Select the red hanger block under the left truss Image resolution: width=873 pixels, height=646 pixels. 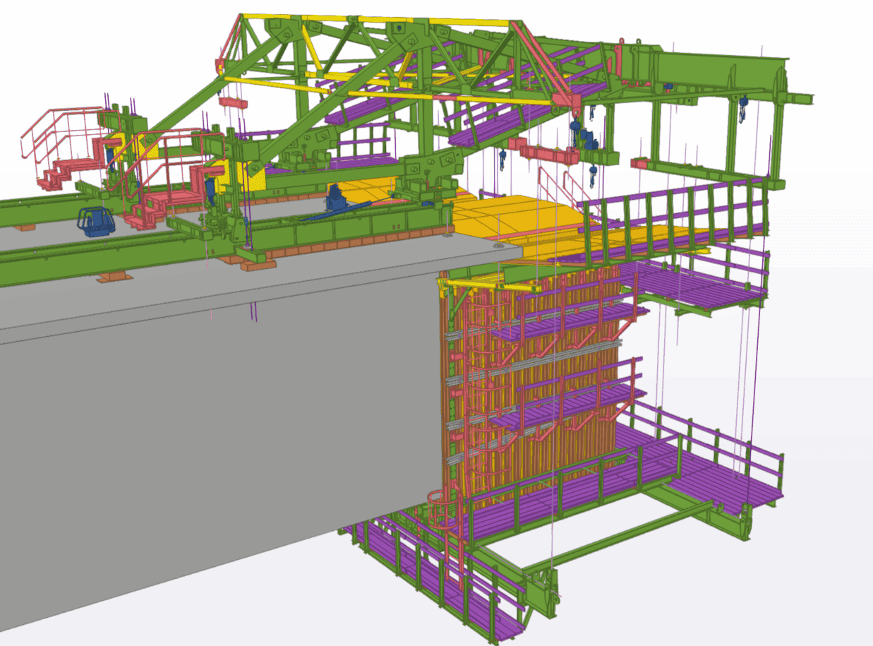pos(232,102)
